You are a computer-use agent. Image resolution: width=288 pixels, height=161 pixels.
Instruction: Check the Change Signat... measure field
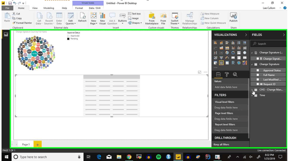(258, 59)
